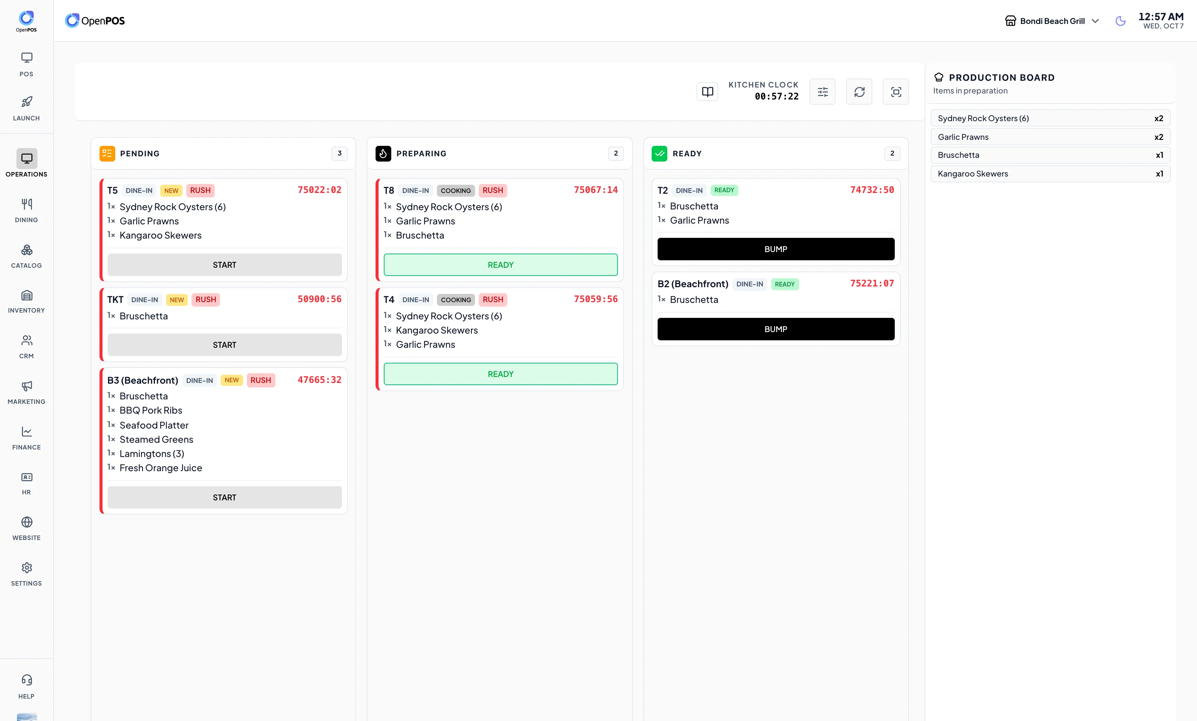Open the Dining section
Viewport: 1197px width, 721px height.
click(26, 210)
